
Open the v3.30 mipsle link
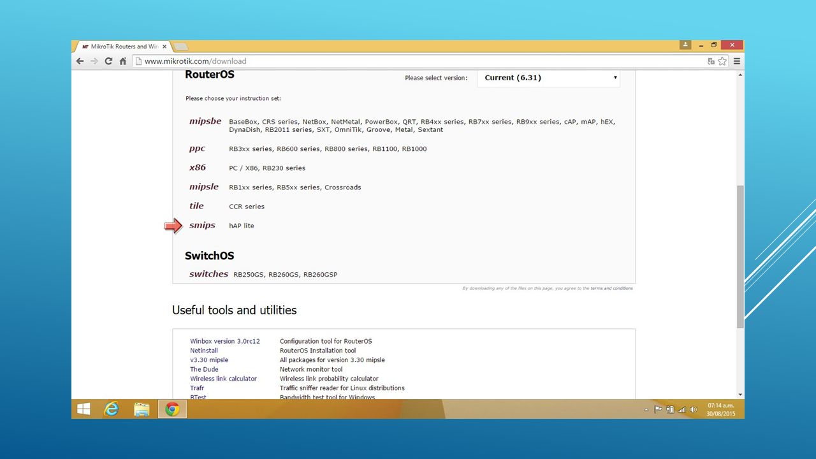(209, 360)
